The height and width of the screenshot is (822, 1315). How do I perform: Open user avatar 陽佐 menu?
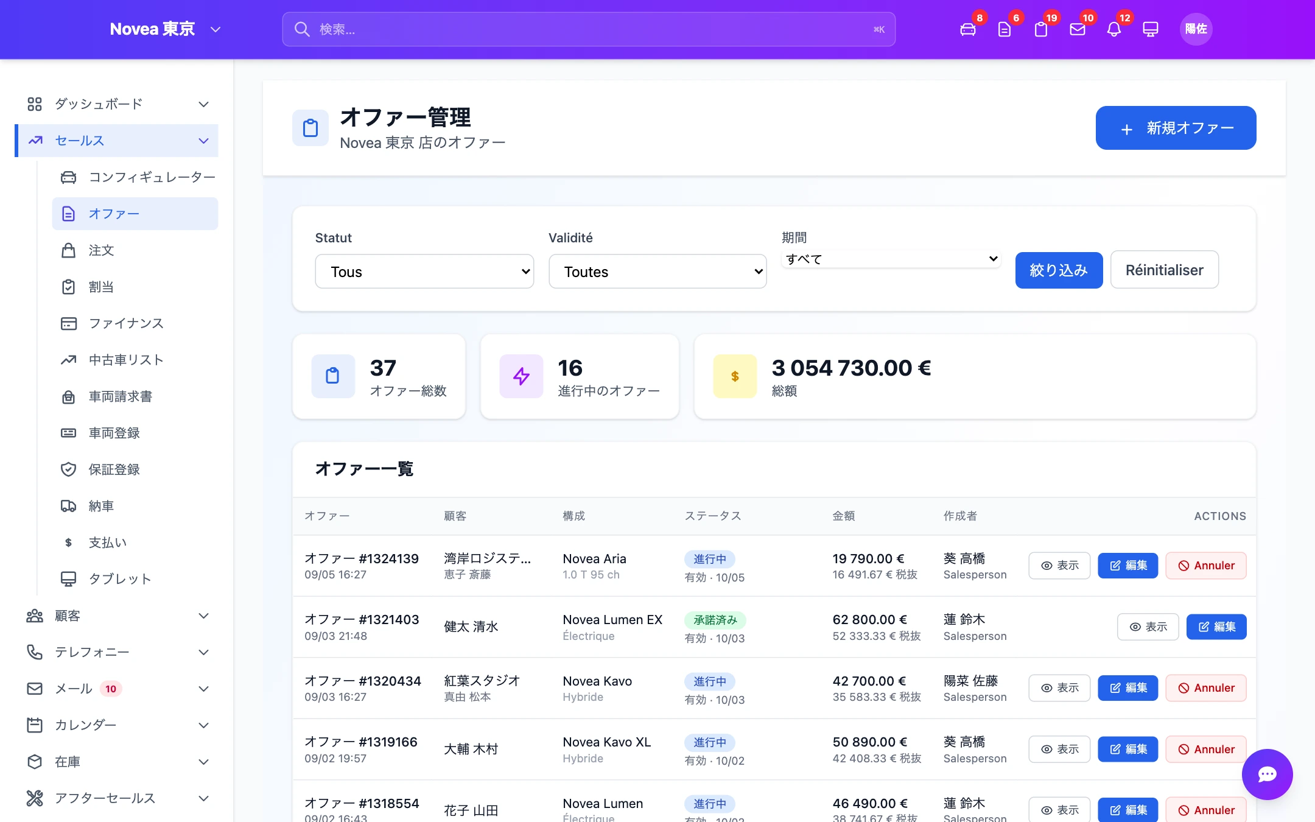1196,29
